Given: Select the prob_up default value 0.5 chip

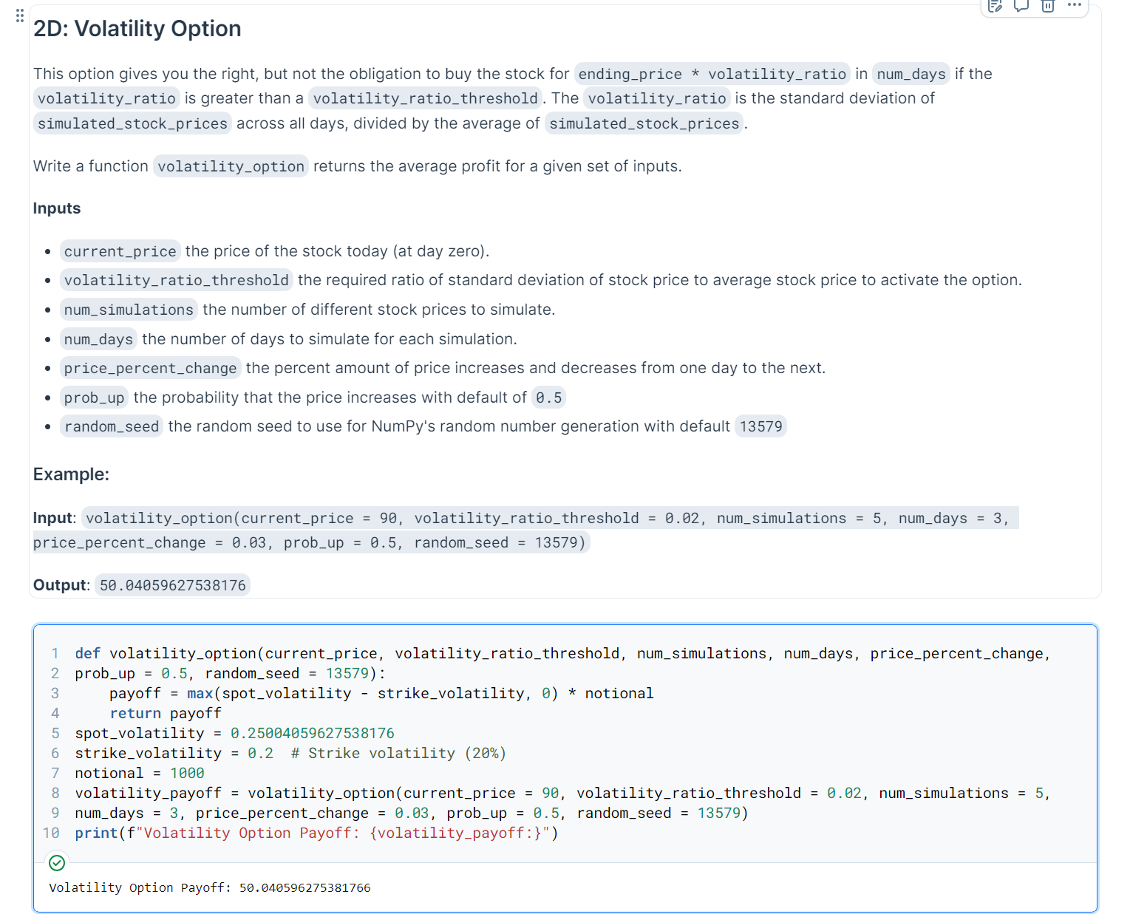Looking at the screenshot, I should click(549, 397).
